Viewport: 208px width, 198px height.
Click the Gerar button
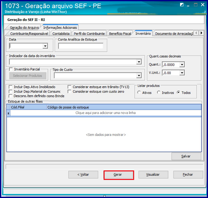[x=119, y=175]
